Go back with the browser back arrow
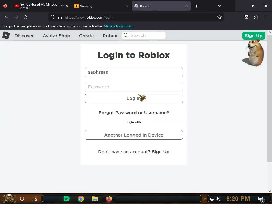This screenshot has width=272, height=204. point(6,17)
